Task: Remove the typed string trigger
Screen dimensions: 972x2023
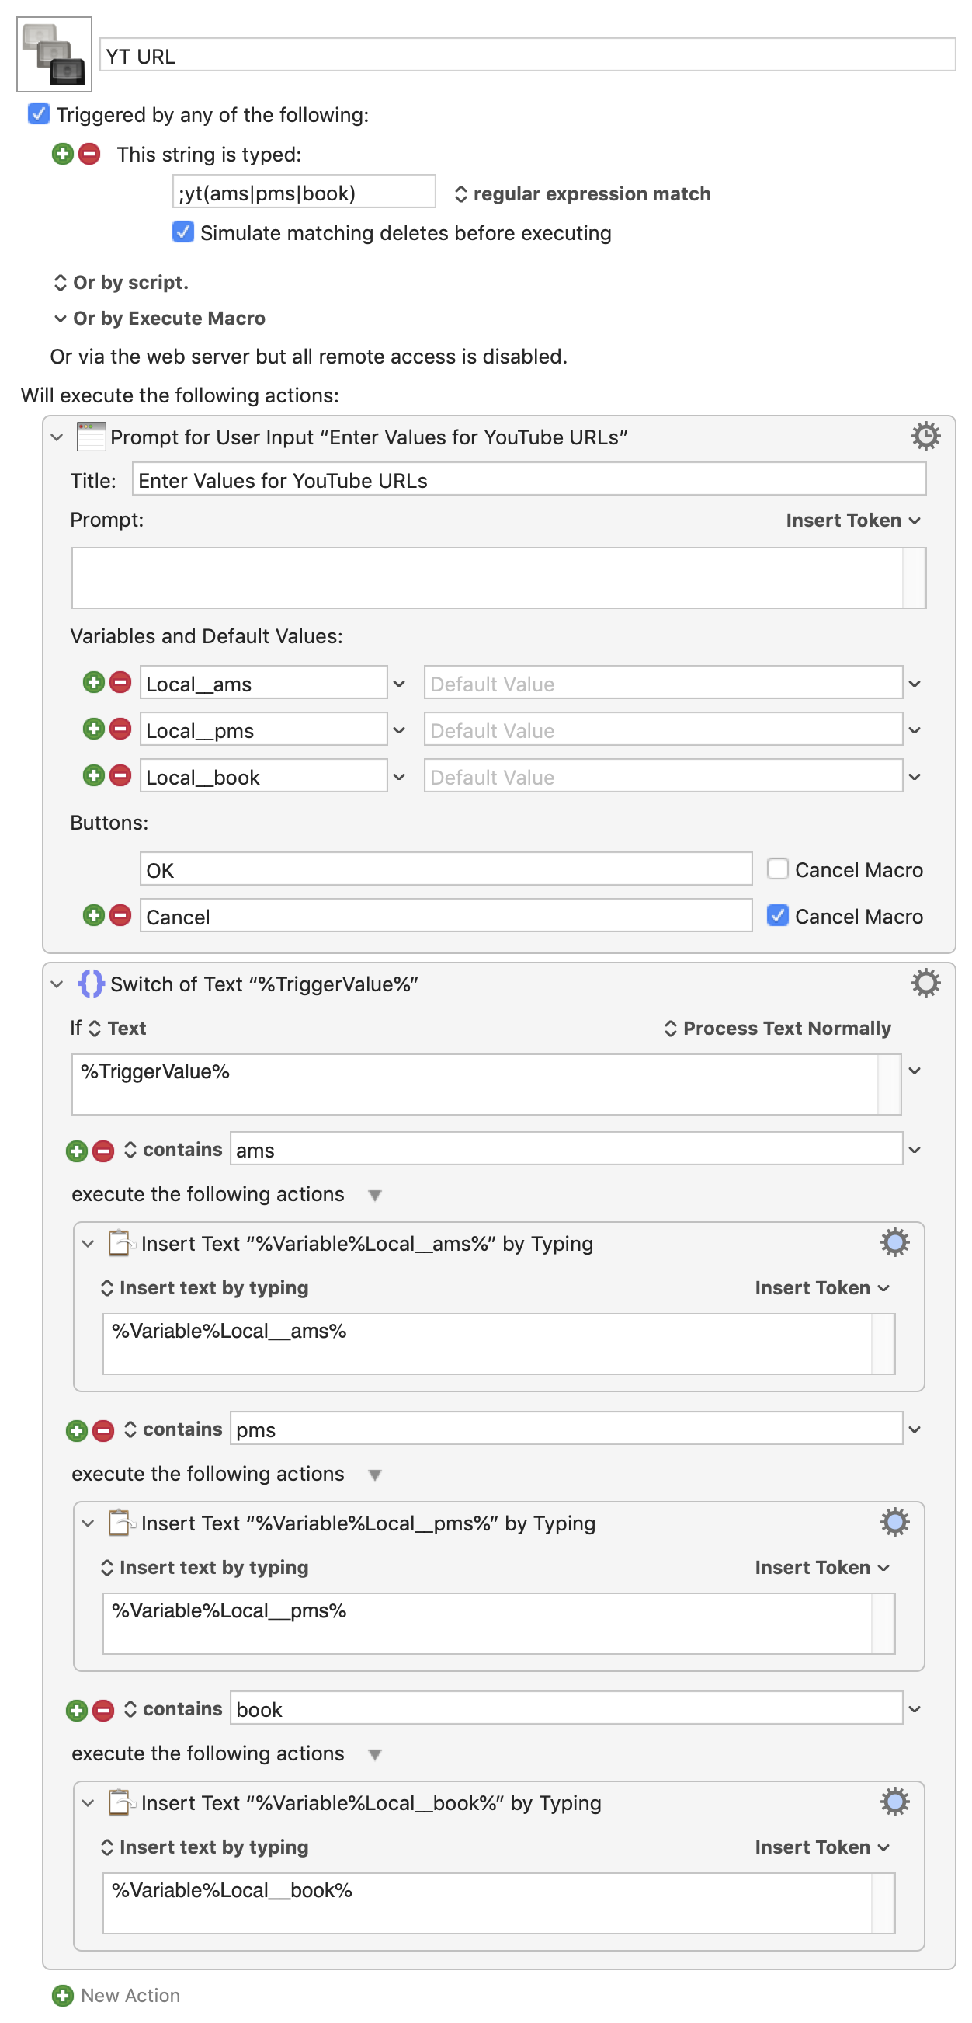Action: coord(89,154)
